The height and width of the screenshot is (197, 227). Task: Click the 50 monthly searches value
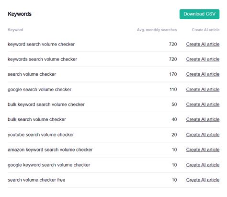(174, 104)
